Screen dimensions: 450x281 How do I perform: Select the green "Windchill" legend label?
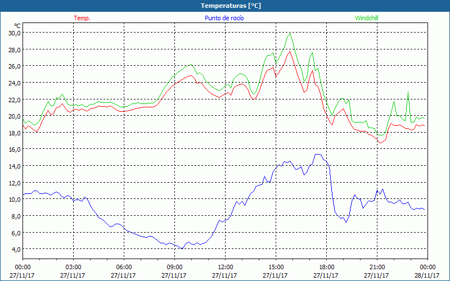pos(367,18)
